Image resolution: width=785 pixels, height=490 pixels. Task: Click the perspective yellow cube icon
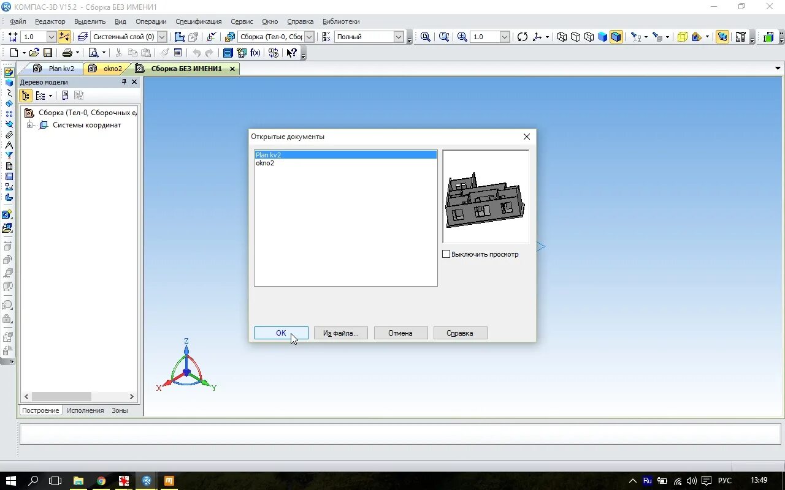tap(682, 37)
